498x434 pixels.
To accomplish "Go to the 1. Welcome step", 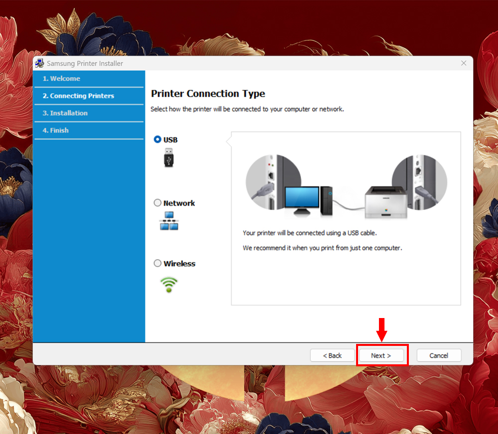I will [89, 79].
